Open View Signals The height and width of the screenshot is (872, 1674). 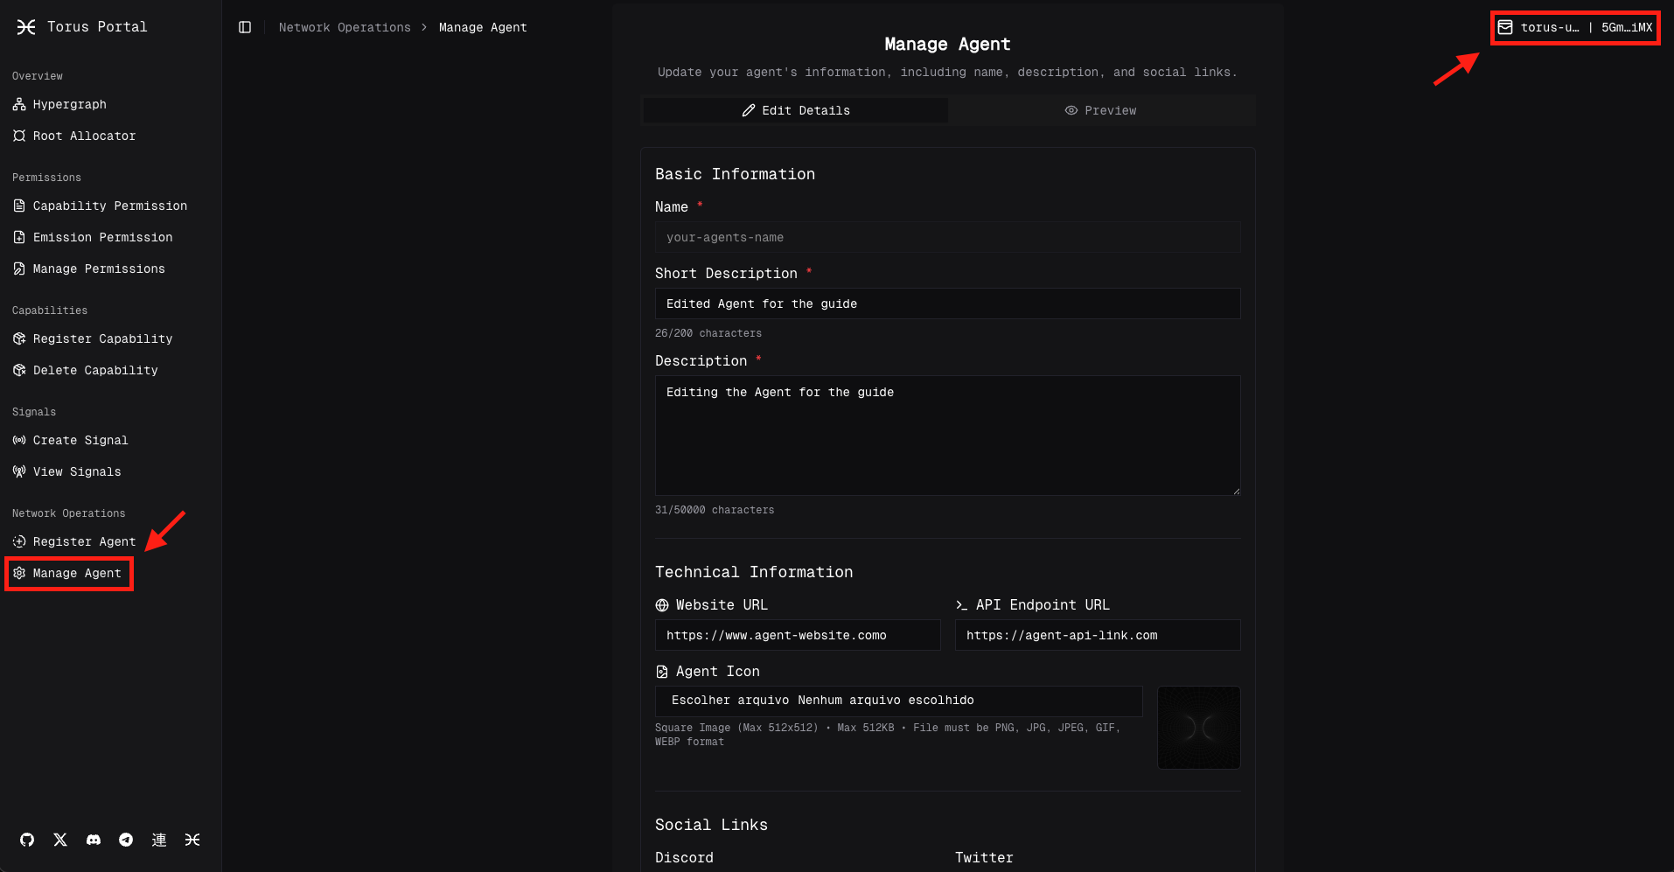click(77, 471)
